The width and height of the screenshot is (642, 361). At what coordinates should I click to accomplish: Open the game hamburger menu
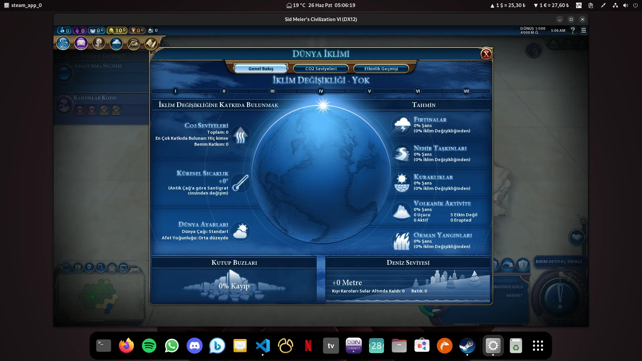[x=583, y=30]
